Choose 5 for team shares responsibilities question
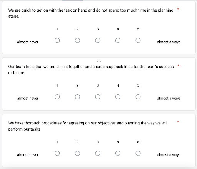 pos(138,97)
